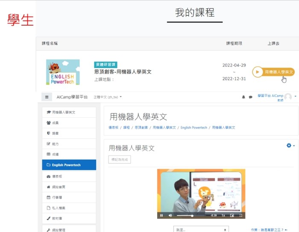Open the language dropdown 正體中文 (zh_tw)

coord(108,97)
